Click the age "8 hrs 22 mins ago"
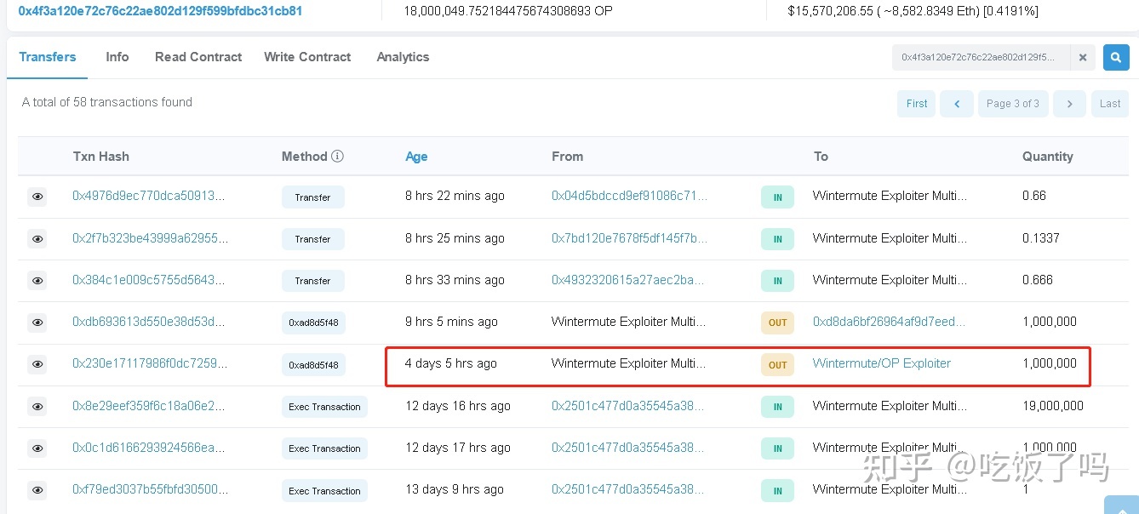 pyautogui.click(x=455, y=196)
